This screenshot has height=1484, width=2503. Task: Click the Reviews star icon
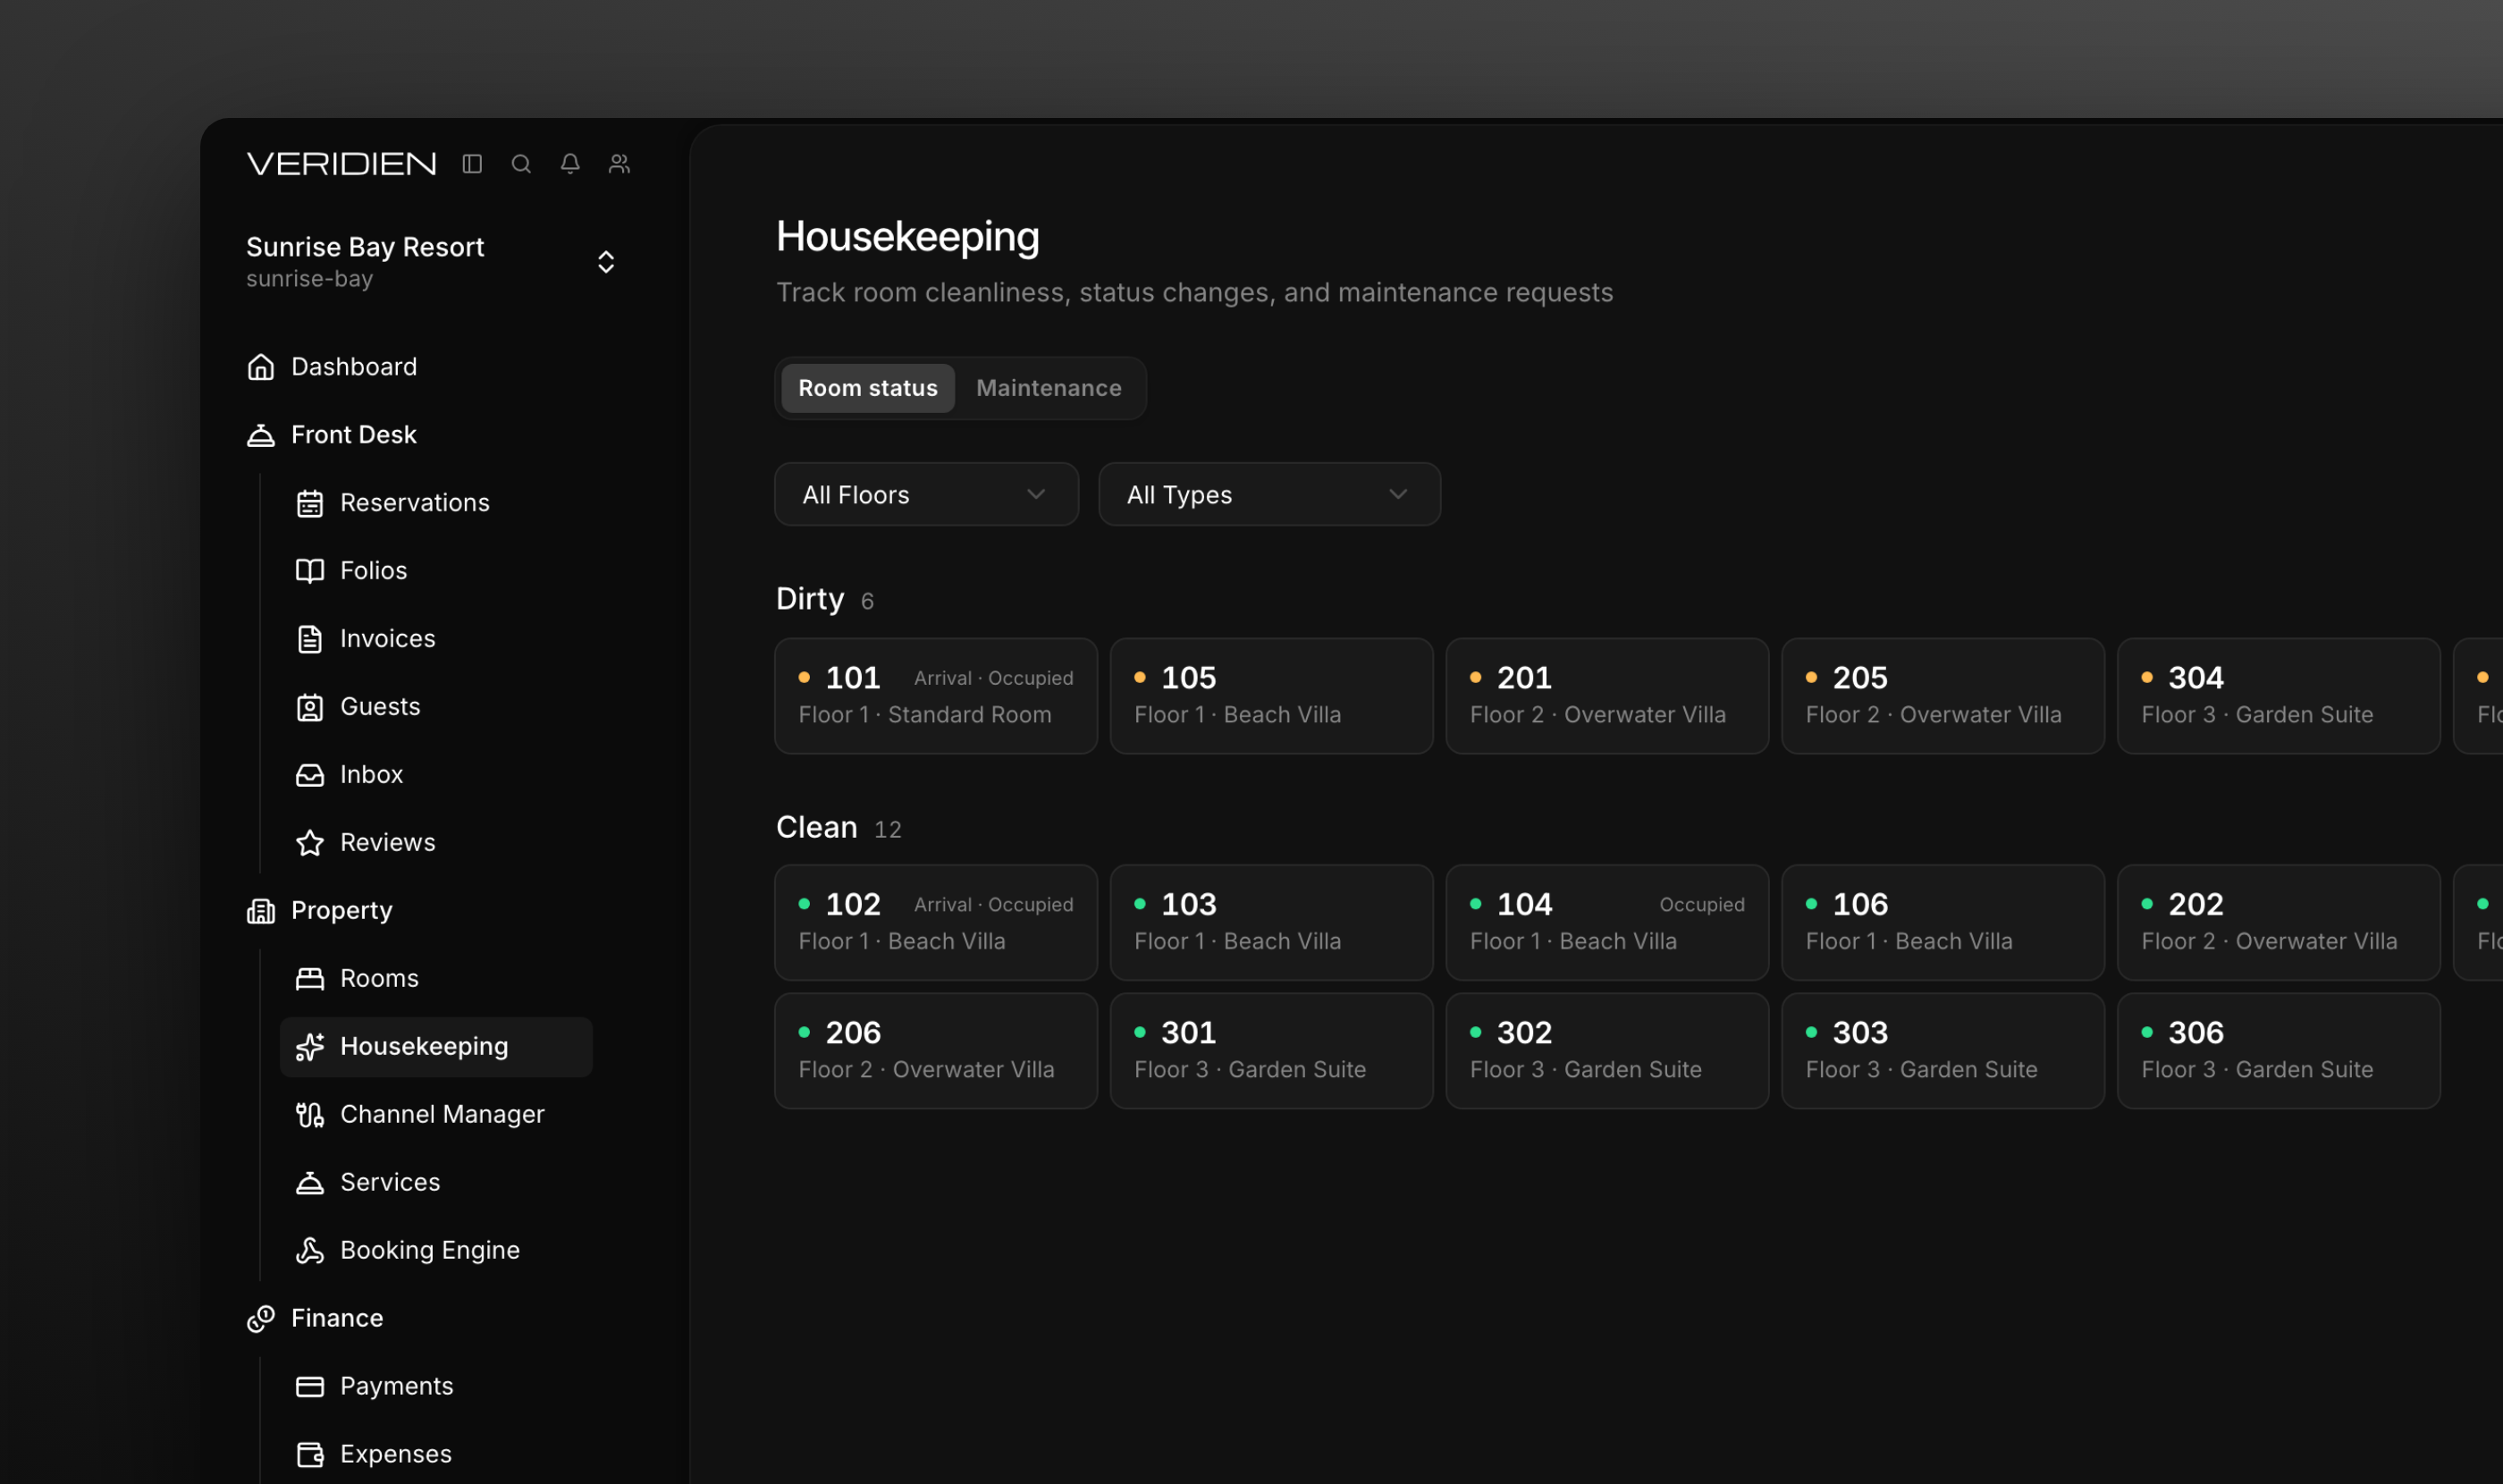click(310, 843)
